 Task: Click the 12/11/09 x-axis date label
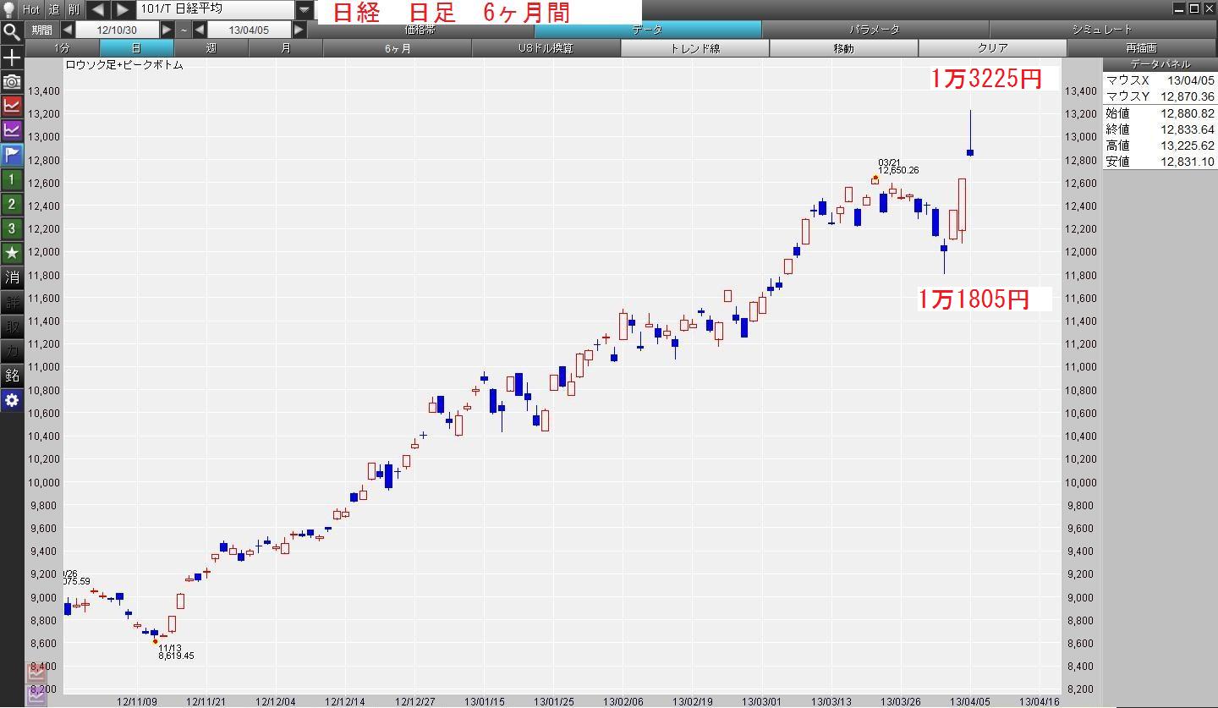tap(135, 701)
